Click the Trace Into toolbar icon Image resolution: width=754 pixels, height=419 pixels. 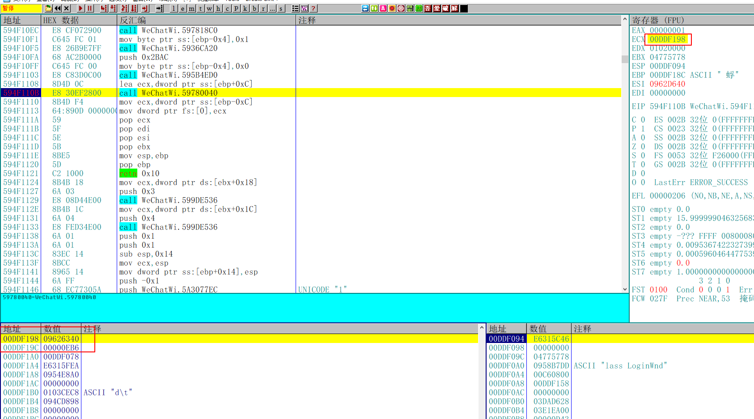[x=124, y=8]
